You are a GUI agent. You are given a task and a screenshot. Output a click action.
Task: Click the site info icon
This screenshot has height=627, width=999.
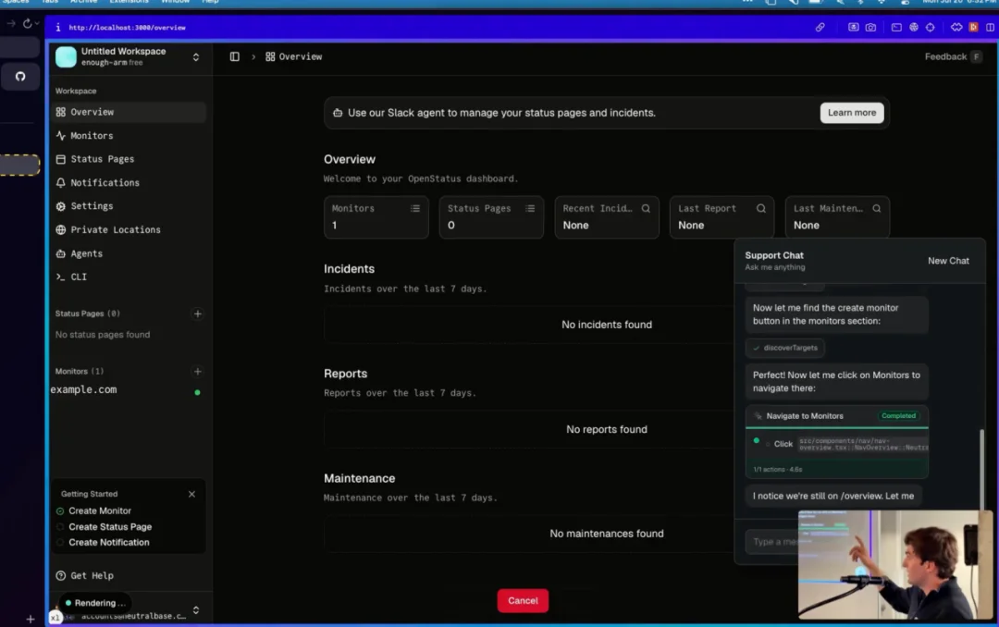pos(58,28)
